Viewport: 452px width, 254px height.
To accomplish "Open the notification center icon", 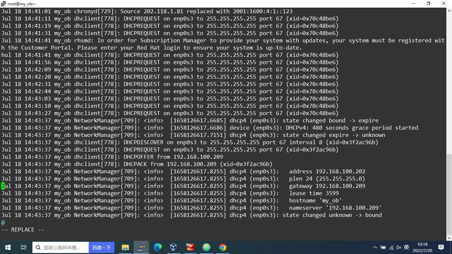I will (x=441, y=247).
